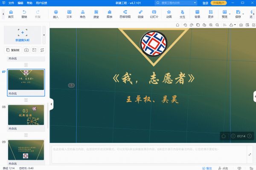Click the 升级账户 upgrade account button
Image resolution: width=256 pixels, height=170 pixels.
coord(218,3)
